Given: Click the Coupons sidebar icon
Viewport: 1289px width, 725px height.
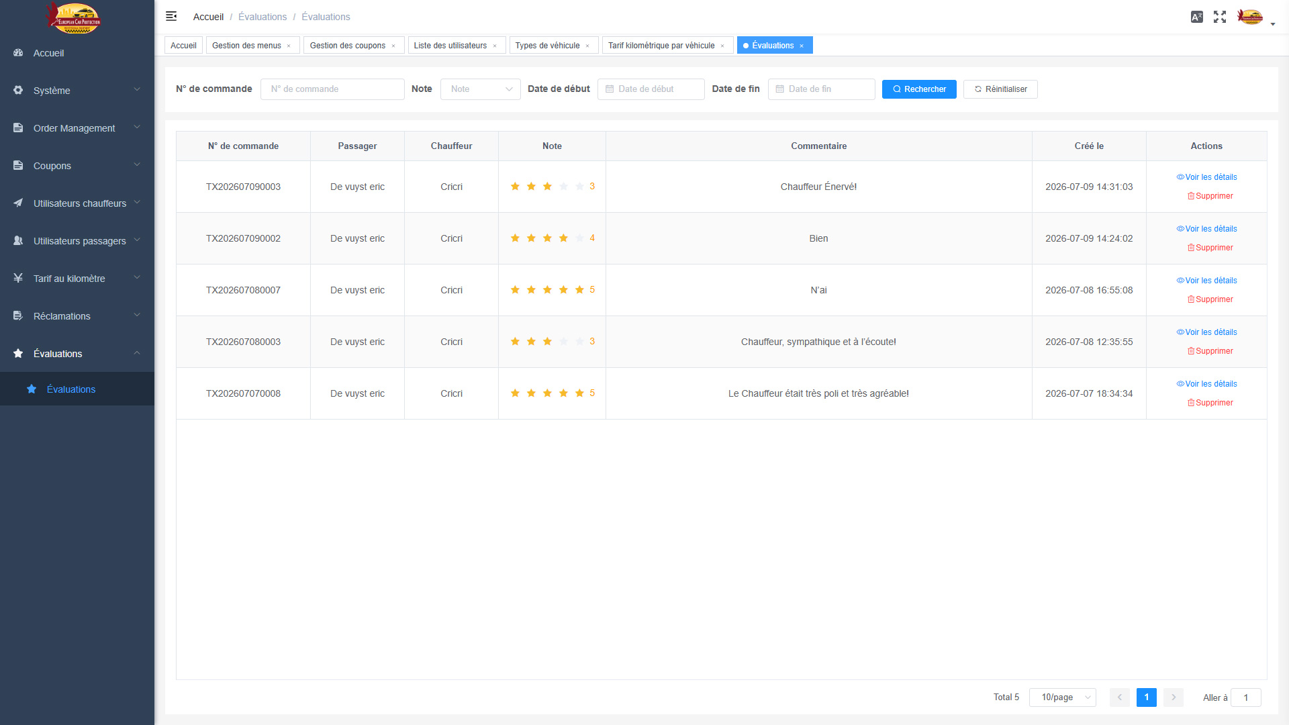Looking at the screenshot, I should click(x=18, y=166).
